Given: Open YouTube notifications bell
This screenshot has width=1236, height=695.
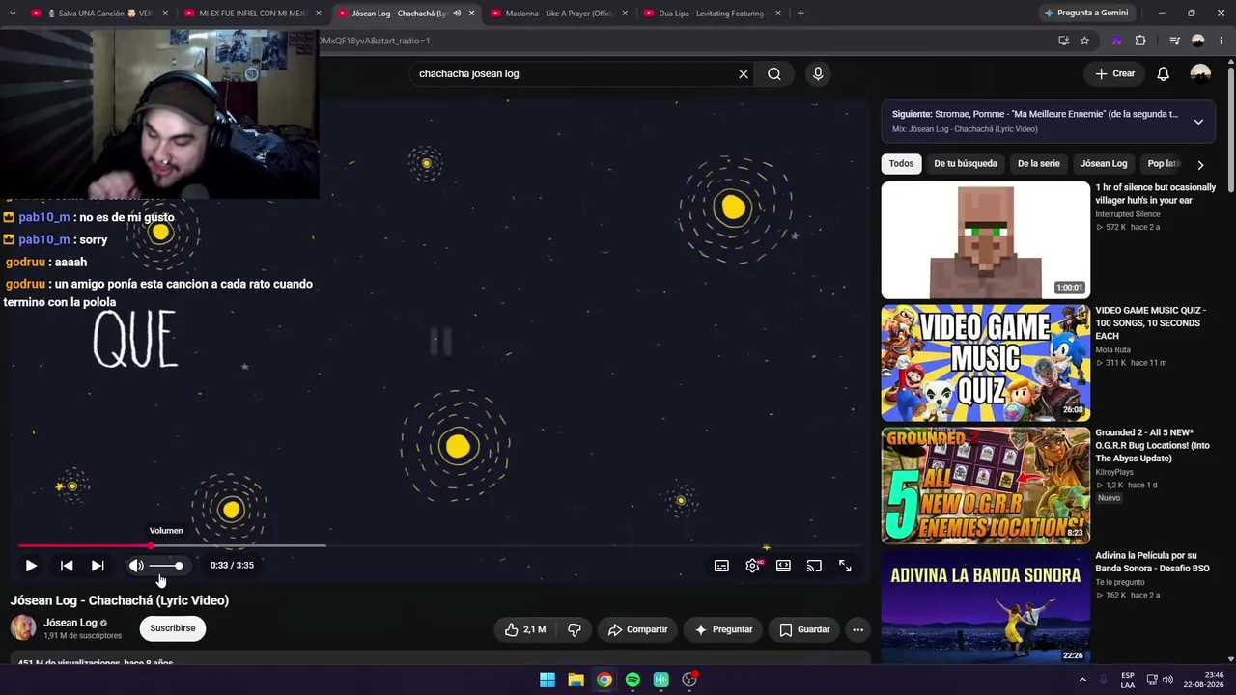Looking at the screenshot, I should pyautogui.click(x=1164, y=73).
